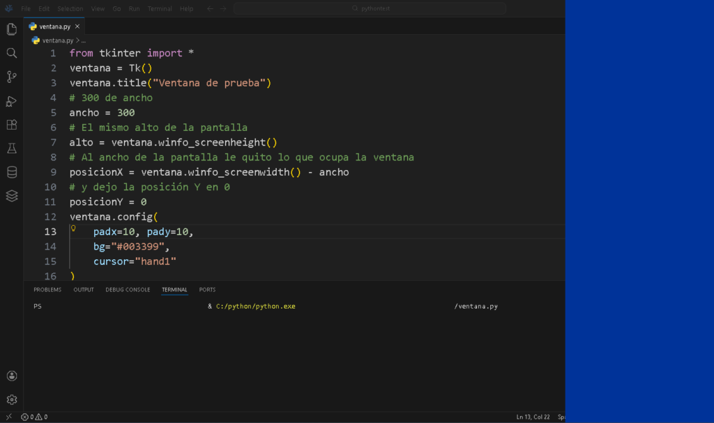Click the breadcrumb ellipsis after ventana.py

tap(84, 40)
